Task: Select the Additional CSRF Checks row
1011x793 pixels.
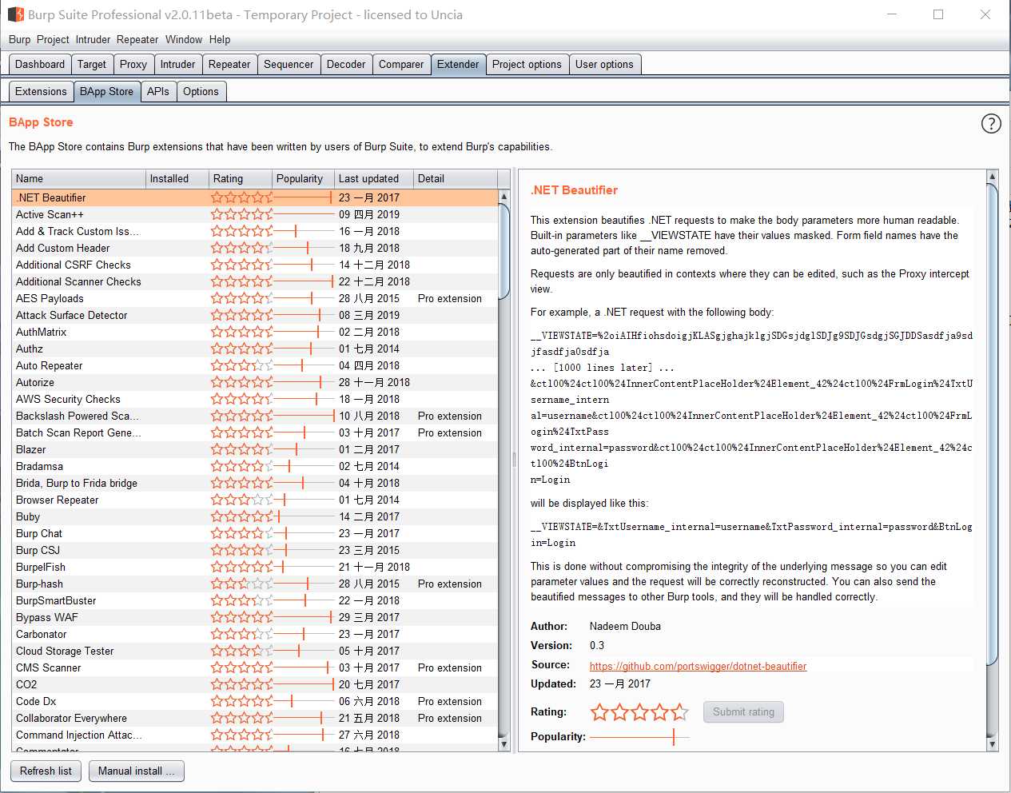Action: point(255,265)
